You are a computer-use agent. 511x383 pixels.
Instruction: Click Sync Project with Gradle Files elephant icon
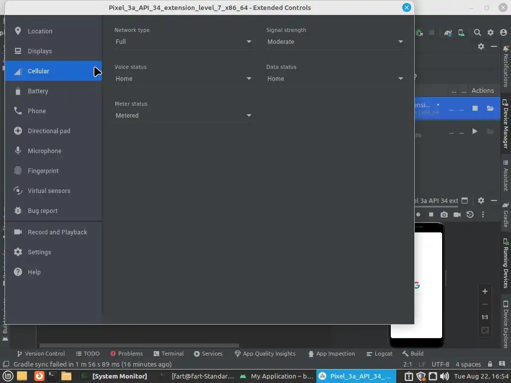pos(448,32)
